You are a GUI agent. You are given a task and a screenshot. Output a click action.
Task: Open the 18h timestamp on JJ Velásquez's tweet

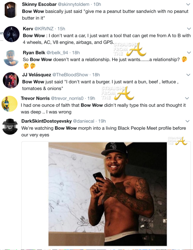tap(96, 75)
